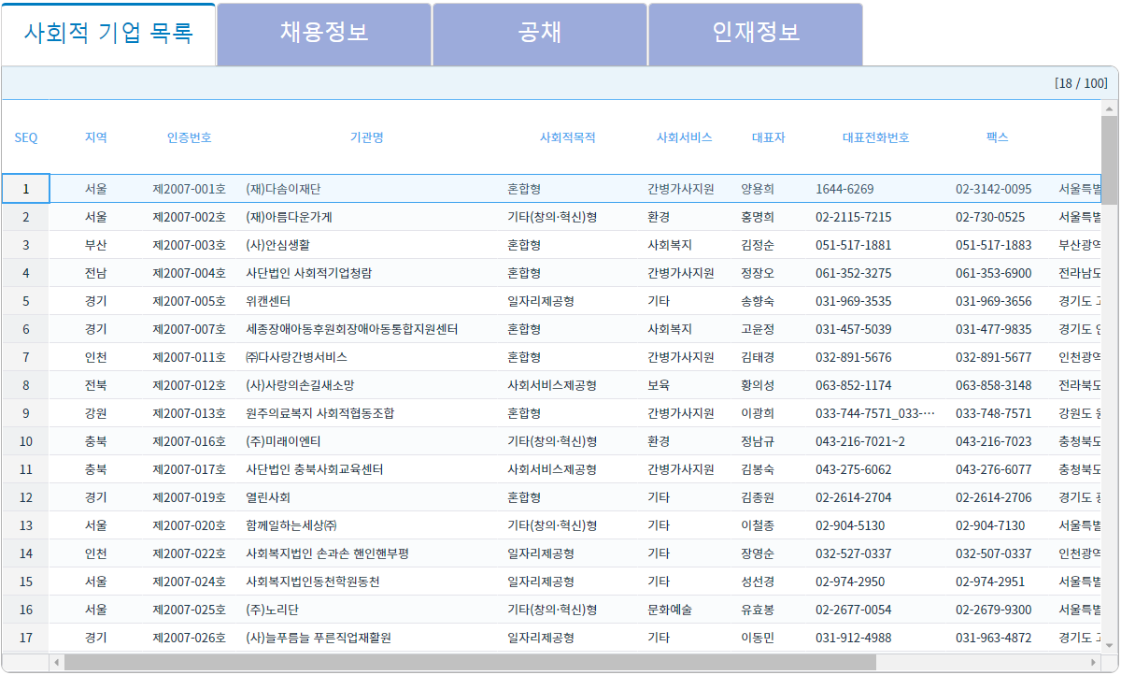This screenshot has width=1121, height=675.
Task: Click the 인증번호 column header
Action: click(190, 137)
